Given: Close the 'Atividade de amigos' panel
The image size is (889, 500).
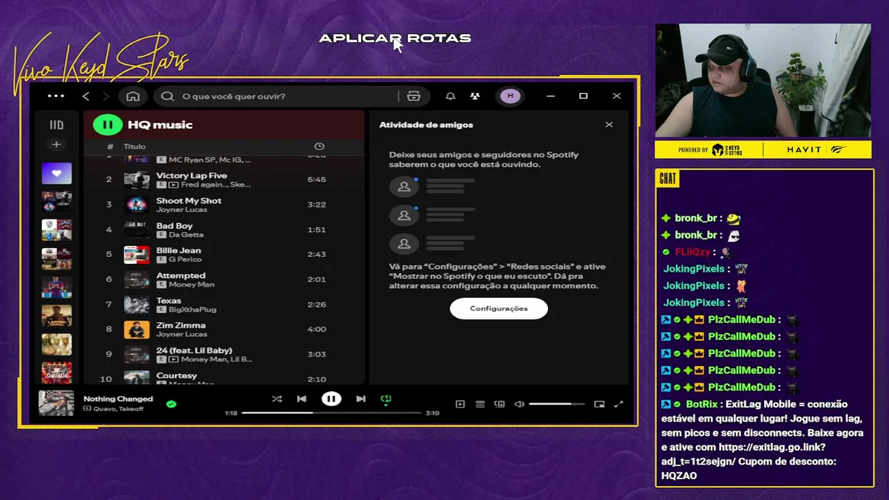Looking at the screenshot, I should tap(609, 125).
